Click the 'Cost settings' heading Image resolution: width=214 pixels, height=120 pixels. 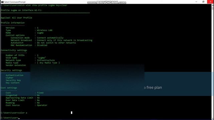9,88
